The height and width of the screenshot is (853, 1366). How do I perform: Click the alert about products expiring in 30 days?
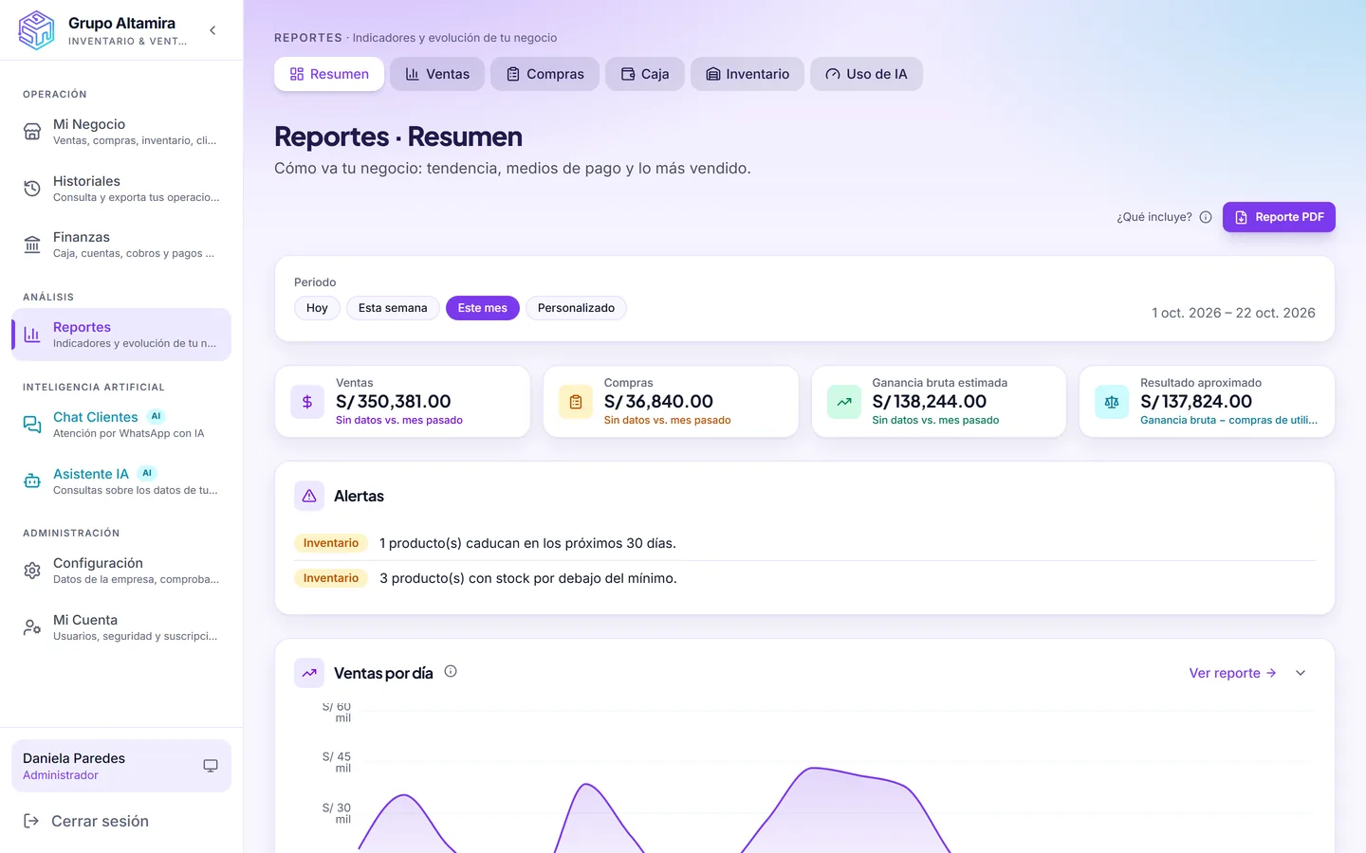pos(527,543)
